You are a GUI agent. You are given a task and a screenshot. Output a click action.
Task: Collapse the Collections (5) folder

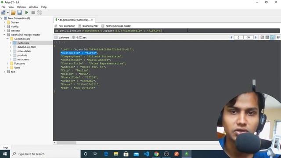coord(7,39)
